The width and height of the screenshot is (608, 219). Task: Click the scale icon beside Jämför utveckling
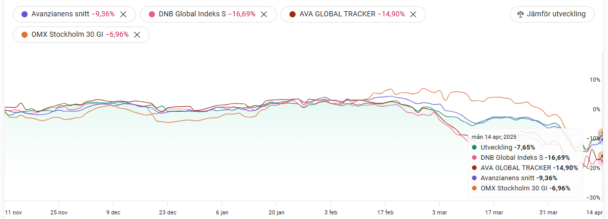[x=521, y=14]
